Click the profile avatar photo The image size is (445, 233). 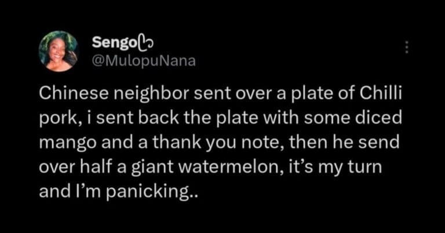[58, 51]
